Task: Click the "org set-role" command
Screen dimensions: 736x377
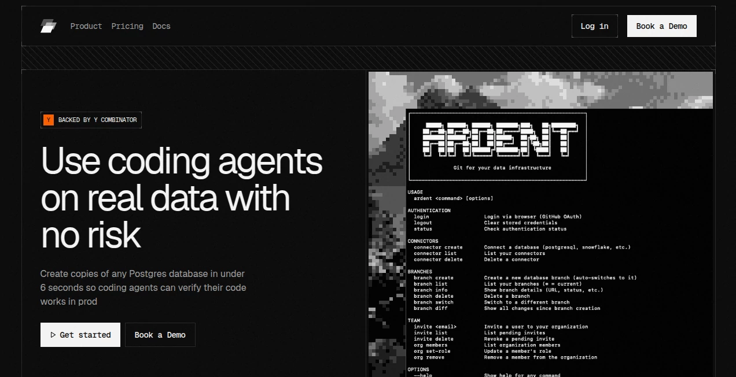Action: [x=432, y=351]
